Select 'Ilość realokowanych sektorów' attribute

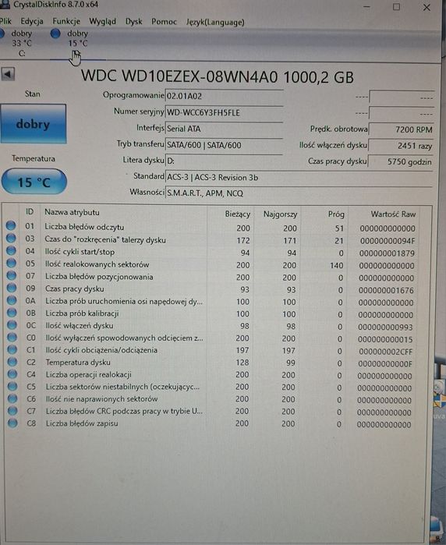point(97,264)
